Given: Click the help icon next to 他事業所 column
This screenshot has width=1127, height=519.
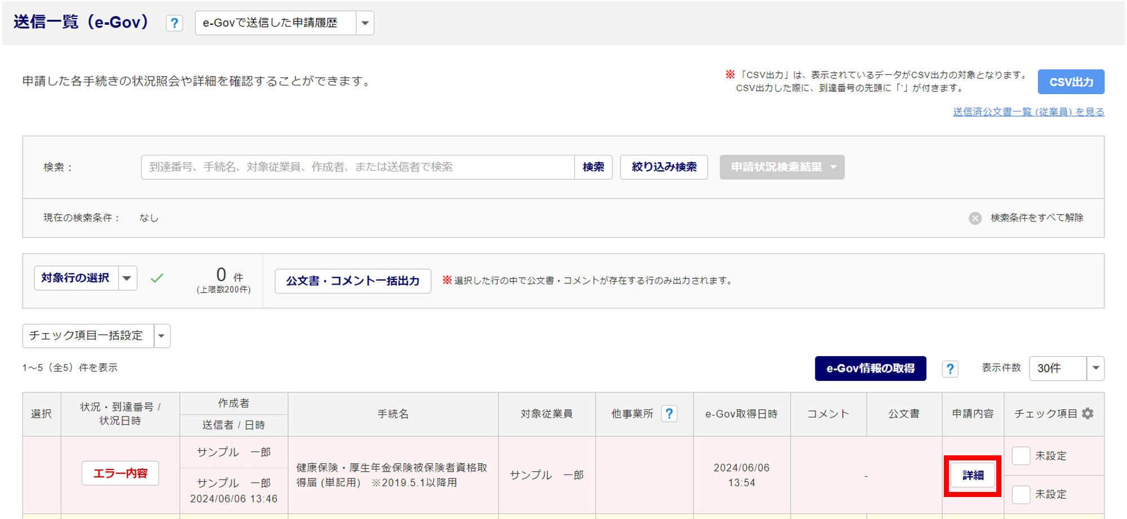Looking at the screenshot, I should coord(669,414).
